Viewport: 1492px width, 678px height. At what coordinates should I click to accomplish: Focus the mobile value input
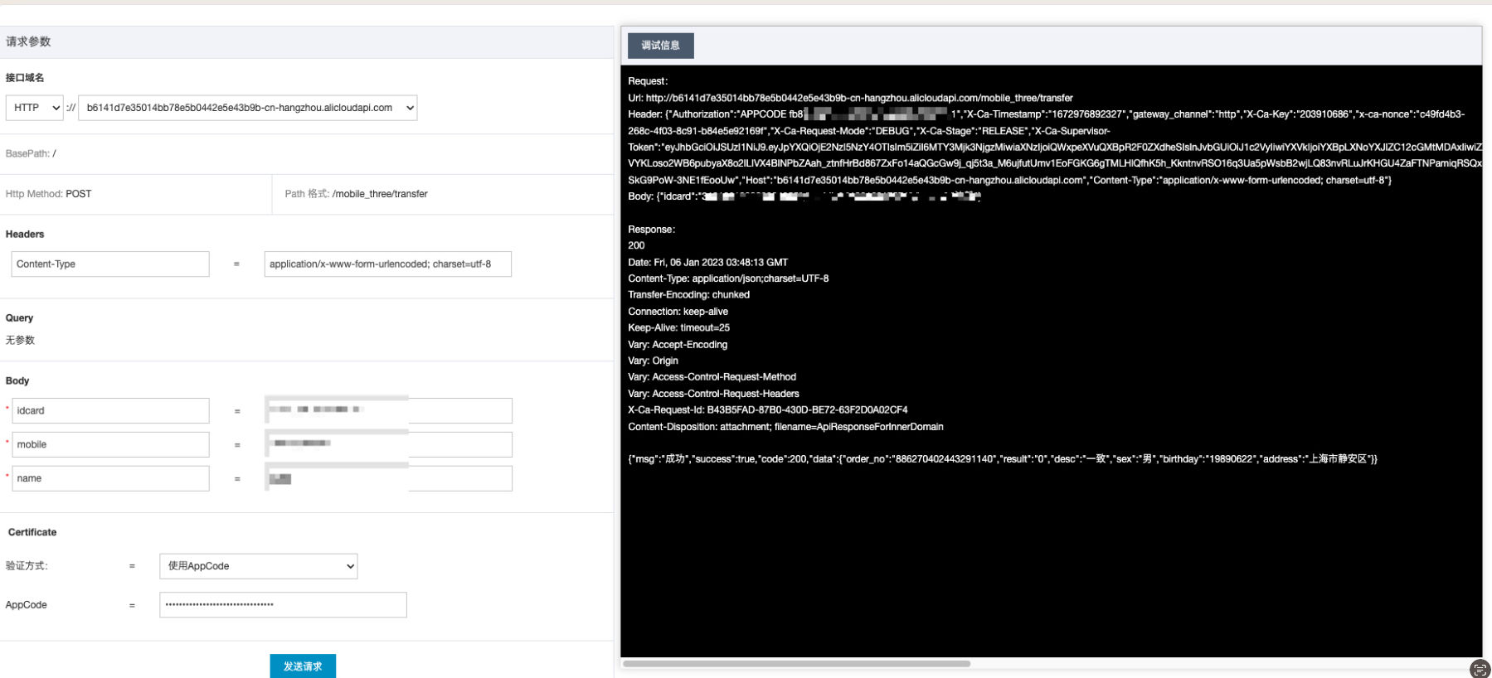(388, 445)
